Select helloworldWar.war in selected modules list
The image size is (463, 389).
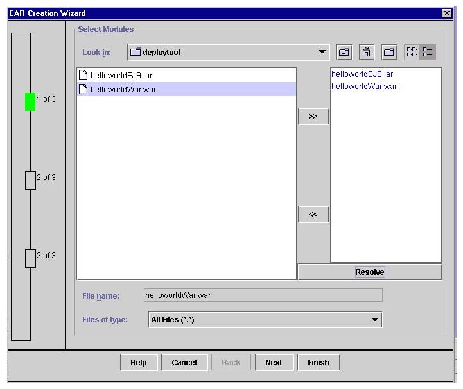click(x=363, y=87)
